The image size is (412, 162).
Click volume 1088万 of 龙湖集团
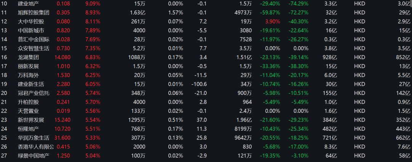(x=137, y=57)
